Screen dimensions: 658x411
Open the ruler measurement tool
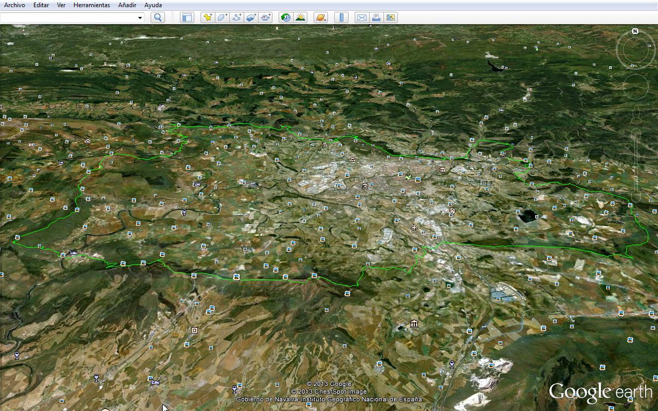click(x=341, y=17)
